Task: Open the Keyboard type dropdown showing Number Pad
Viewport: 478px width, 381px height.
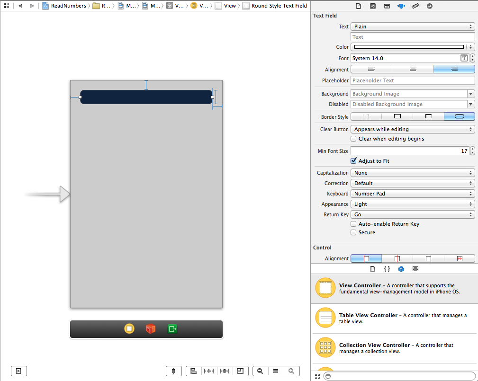Action: point(413,194)
